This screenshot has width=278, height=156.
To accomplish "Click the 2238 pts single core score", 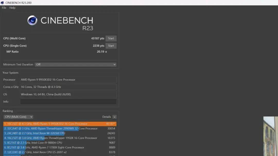I will pos(99,46).
